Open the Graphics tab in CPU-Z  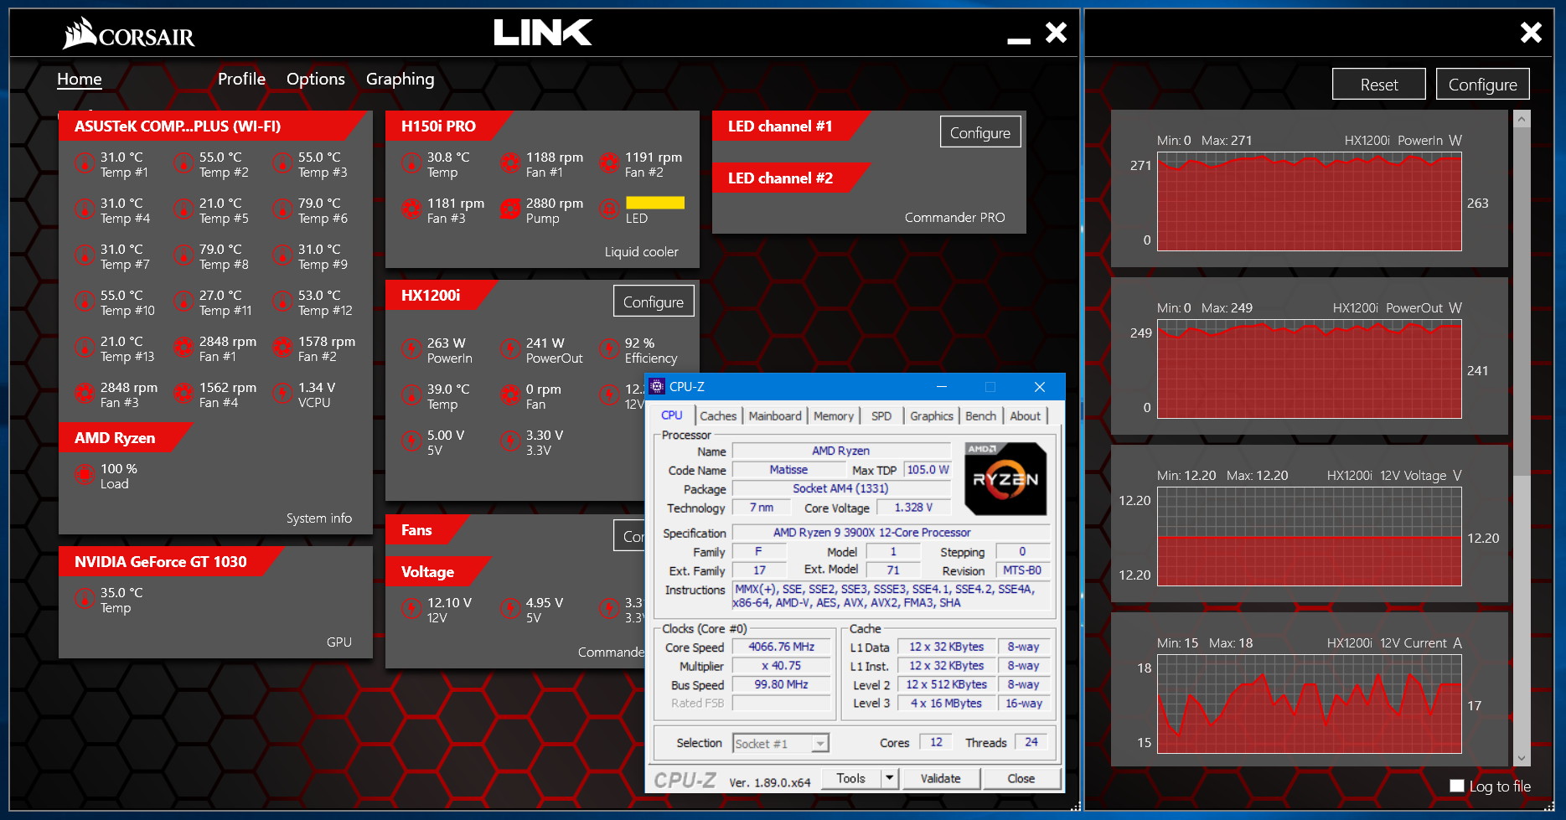tap(931, 415)
